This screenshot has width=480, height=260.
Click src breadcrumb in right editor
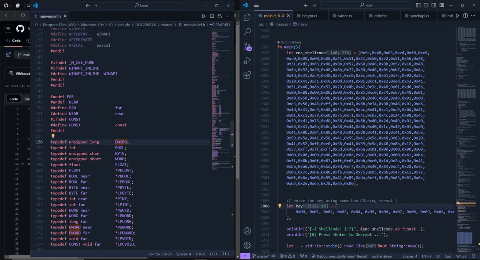click(261, 24)
